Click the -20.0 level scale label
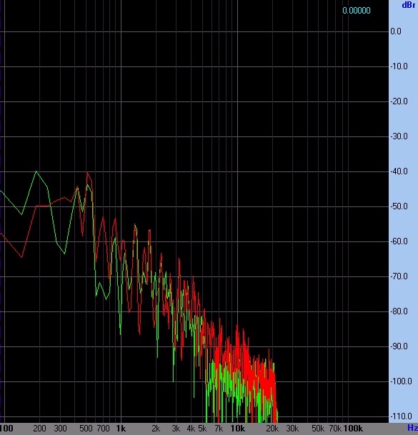Viewport: 418px width, 435px height. coord(399,101)
